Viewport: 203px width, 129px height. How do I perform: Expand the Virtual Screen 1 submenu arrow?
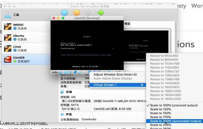tap(142, 85)
